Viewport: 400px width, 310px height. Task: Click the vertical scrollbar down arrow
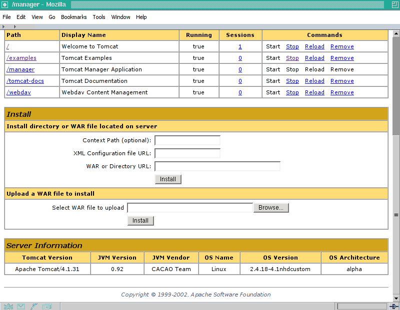[x=396, y=299]
